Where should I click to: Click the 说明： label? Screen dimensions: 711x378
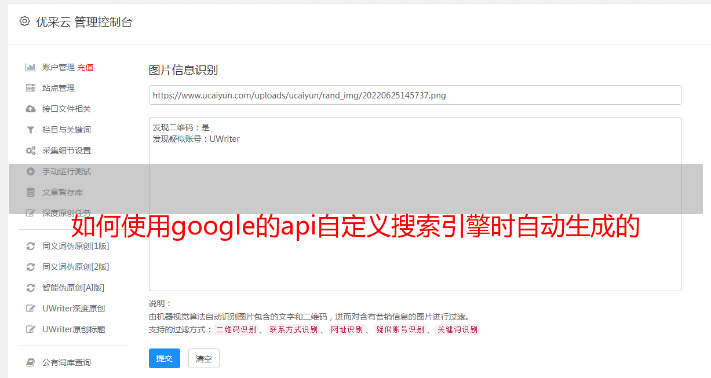point(160,303)
